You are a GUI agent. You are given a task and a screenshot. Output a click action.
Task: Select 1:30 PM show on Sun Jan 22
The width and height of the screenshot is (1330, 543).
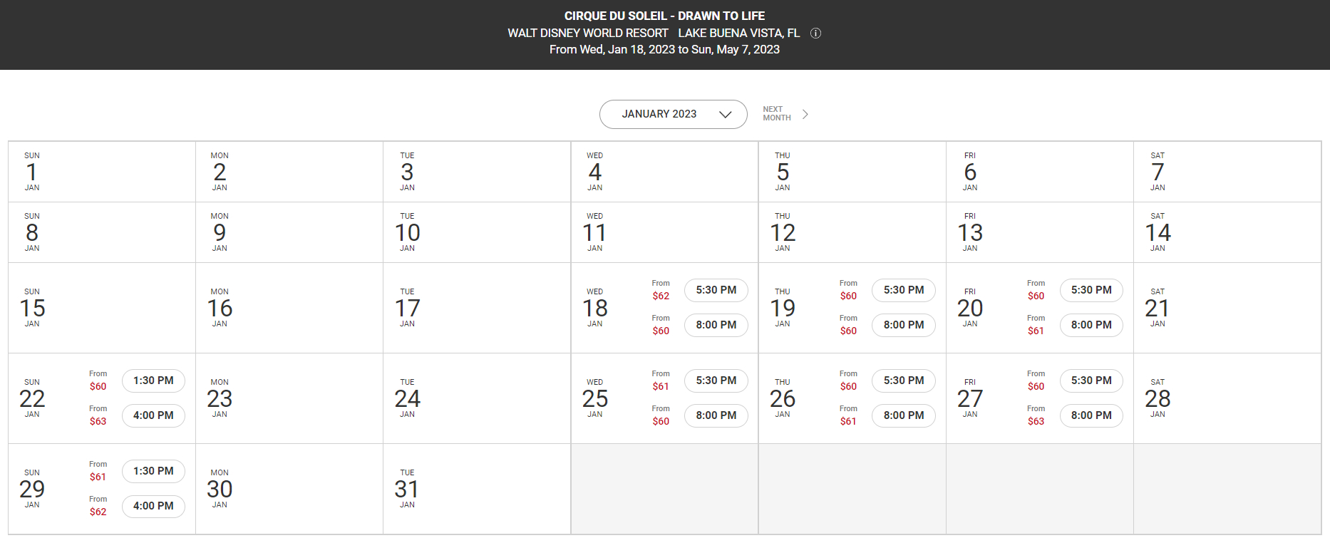coord(153,381)
